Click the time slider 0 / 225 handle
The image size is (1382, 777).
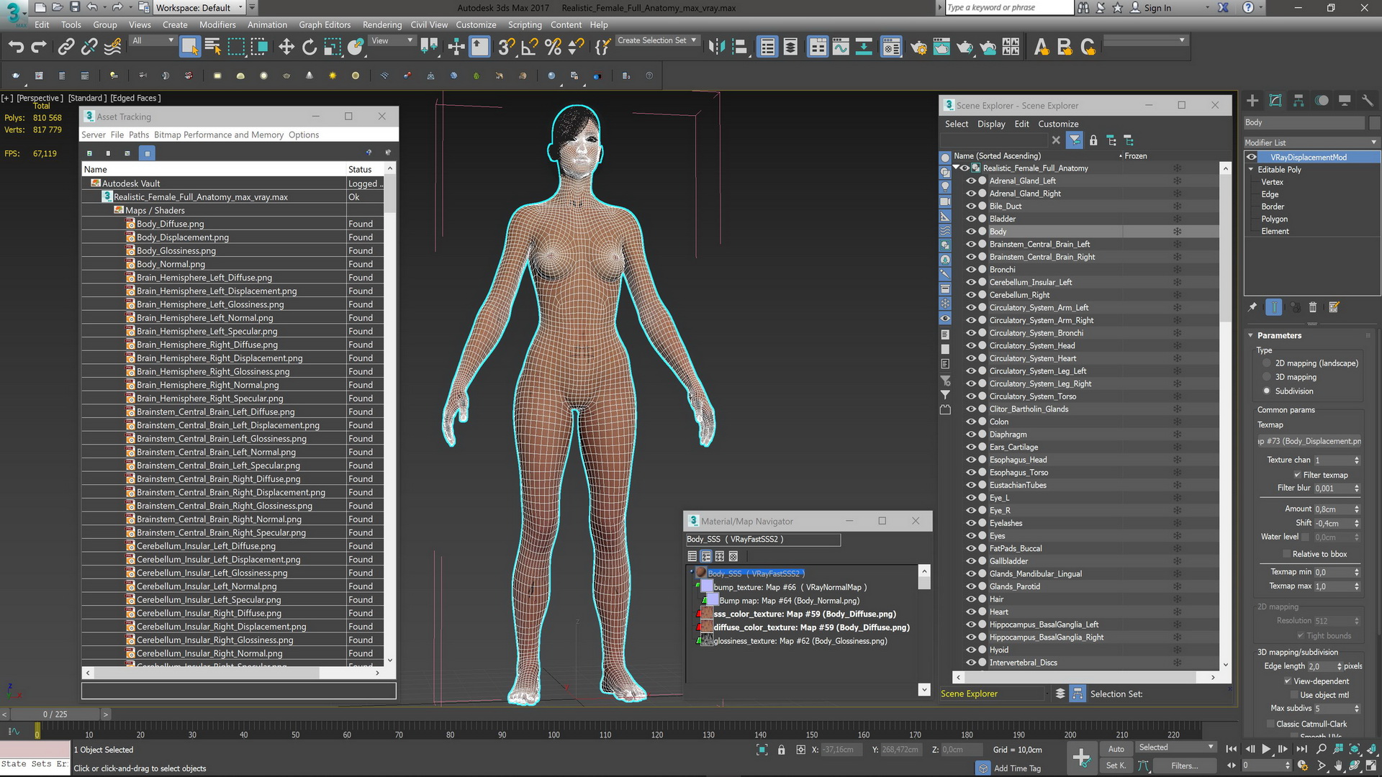click(x=55, y=714)
